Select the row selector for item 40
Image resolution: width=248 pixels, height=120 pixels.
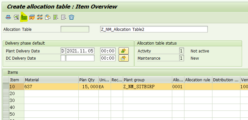click(6, 107)
